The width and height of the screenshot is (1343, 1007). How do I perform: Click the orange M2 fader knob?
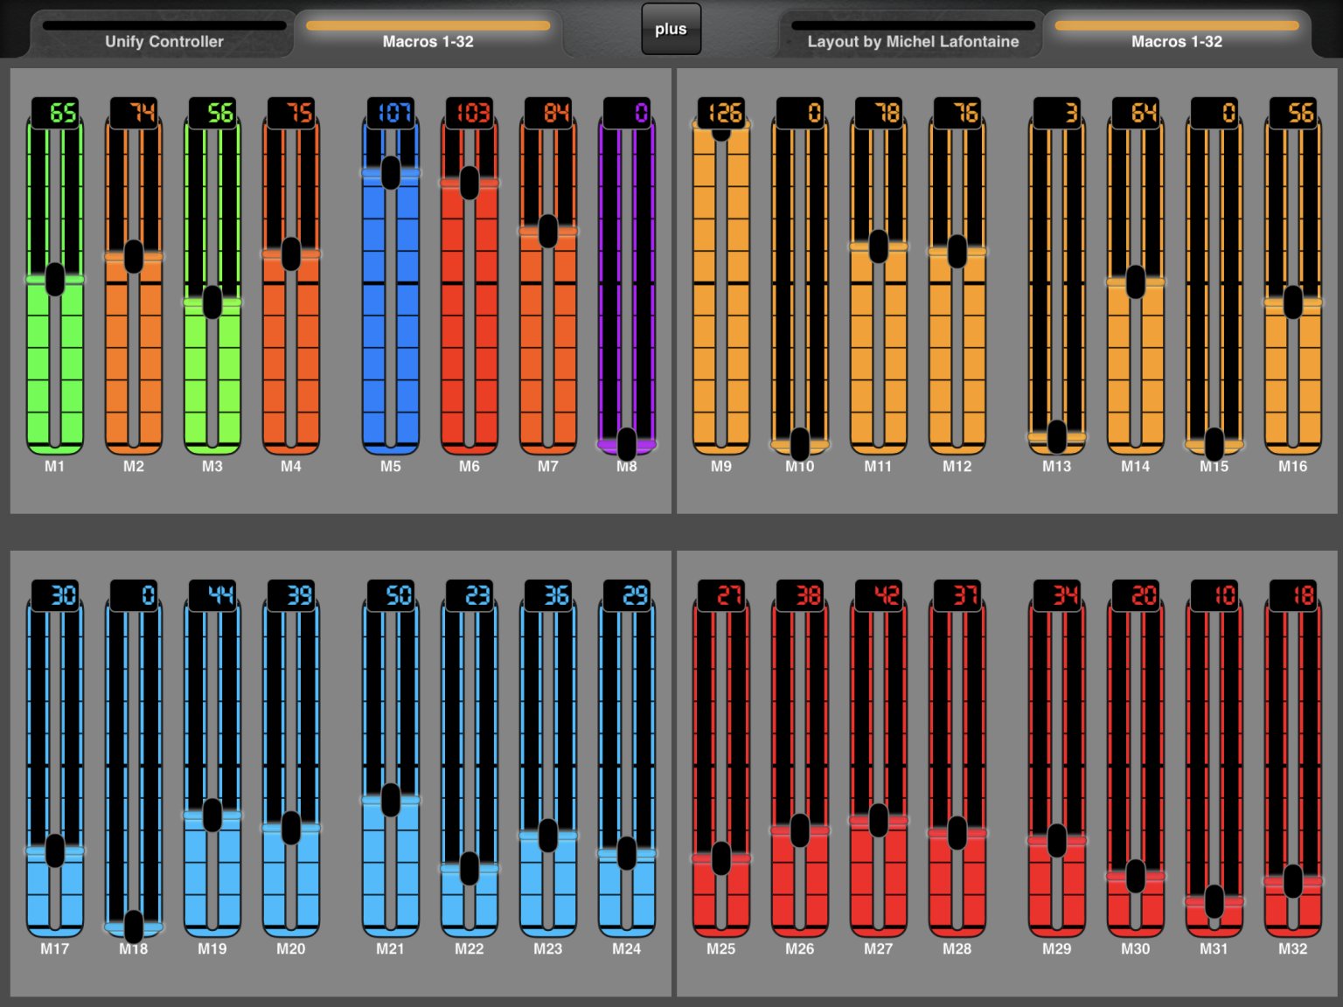pyautogui.click(x=134, y=256)
